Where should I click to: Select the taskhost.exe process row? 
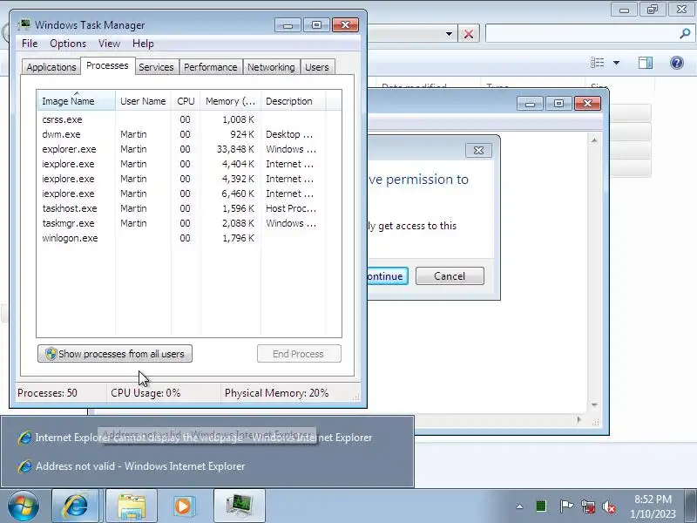tap(179, 208)
